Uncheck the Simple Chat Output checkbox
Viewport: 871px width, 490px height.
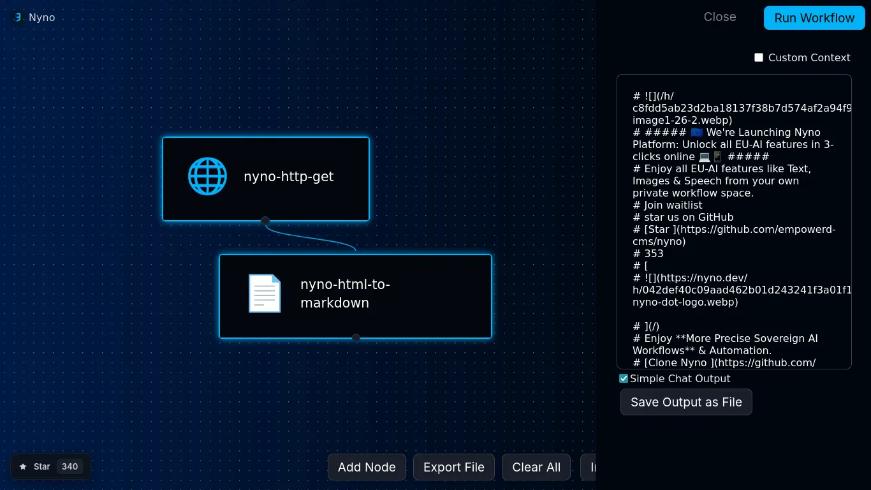[624, 378]
